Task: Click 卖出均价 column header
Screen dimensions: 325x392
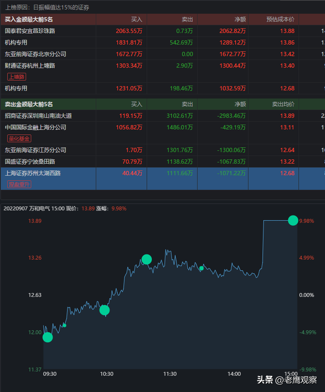Action: (x=283, y=104)
